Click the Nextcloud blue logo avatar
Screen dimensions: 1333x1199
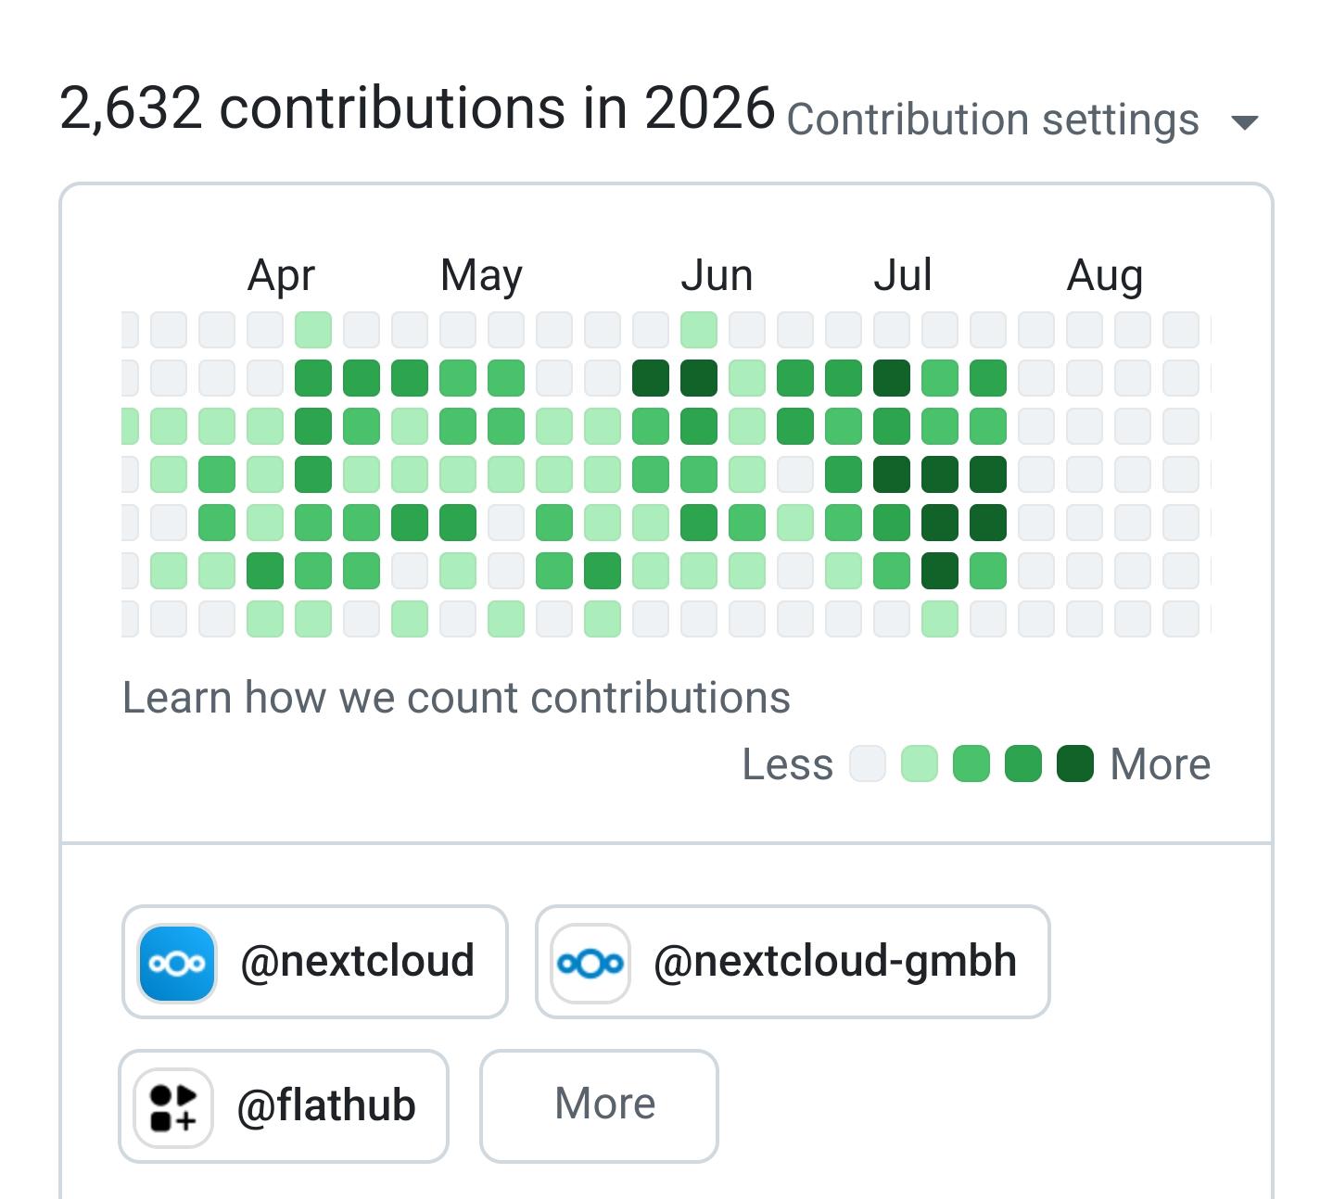pyautogui.click(x=177, y=963)
